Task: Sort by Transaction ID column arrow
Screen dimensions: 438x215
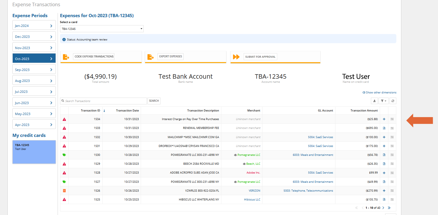Action: [x=104, y=111]
